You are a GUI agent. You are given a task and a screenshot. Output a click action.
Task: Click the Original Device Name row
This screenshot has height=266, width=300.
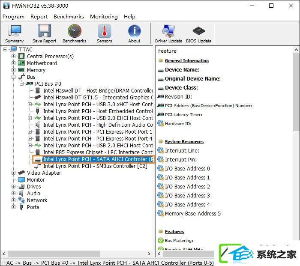click(x=193, y=78)
